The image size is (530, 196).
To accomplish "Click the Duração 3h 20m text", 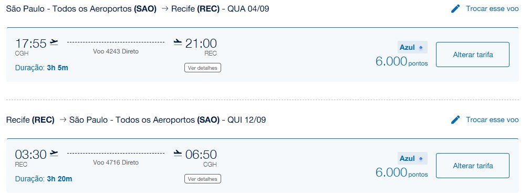I will [x=44, y=179].
